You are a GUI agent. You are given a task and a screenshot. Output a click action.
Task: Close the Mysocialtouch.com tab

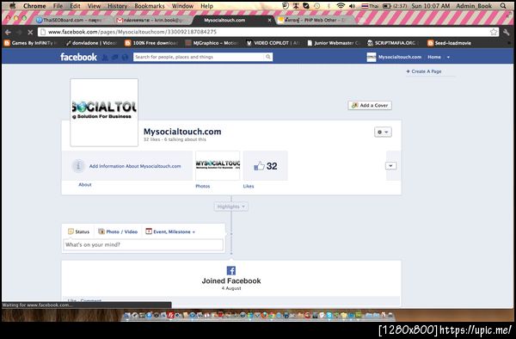(x=269, y=20)
